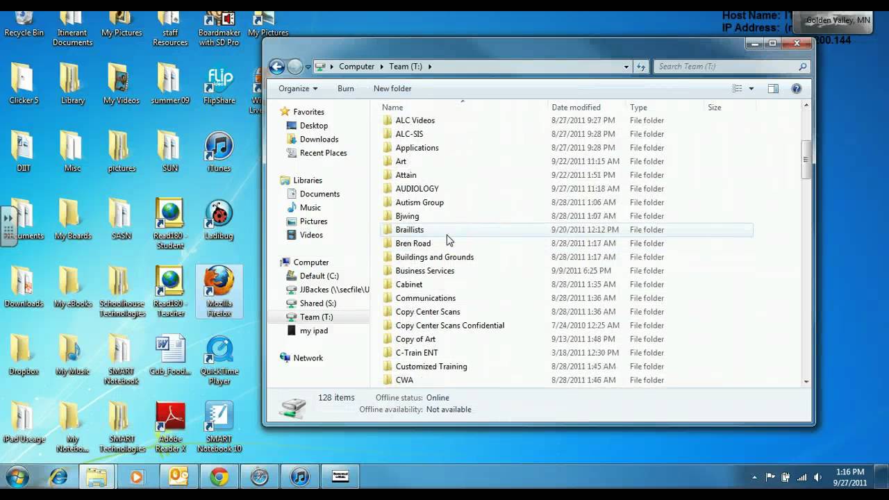The image size is (889, 500).
Task: Click the address bar refresh button
Action: click(x=641, y=67)
